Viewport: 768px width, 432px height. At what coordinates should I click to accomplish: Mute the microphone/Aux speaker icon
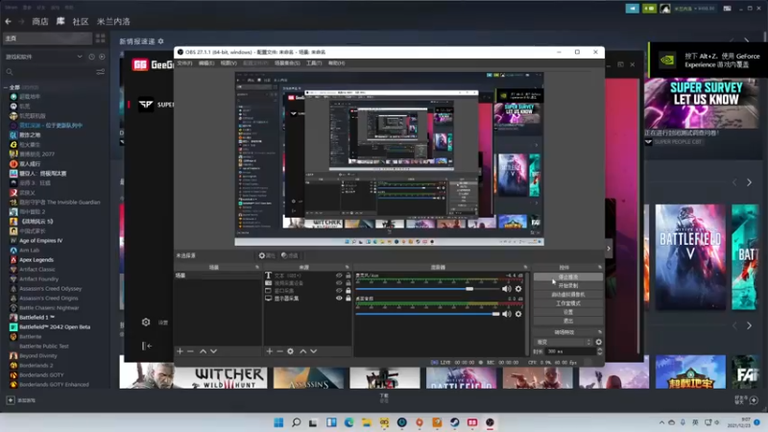(x=507, y=289)
